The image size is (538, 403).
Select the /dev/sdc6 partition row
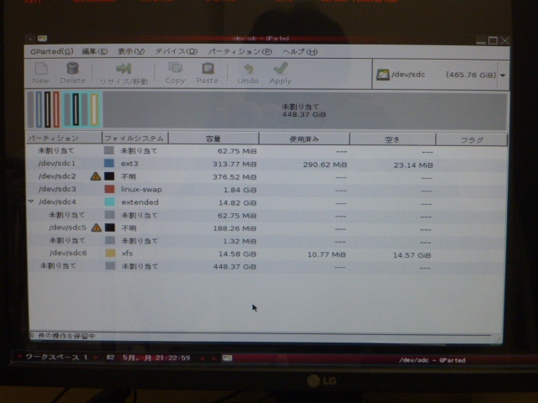(x=267, y=254)
